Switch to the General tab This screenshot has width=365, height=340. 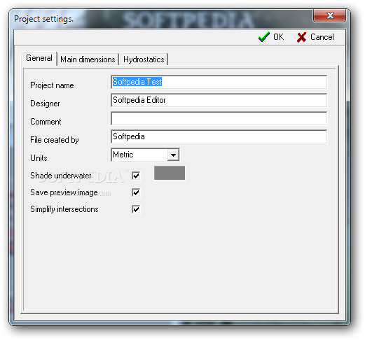[x=39, y=58]
